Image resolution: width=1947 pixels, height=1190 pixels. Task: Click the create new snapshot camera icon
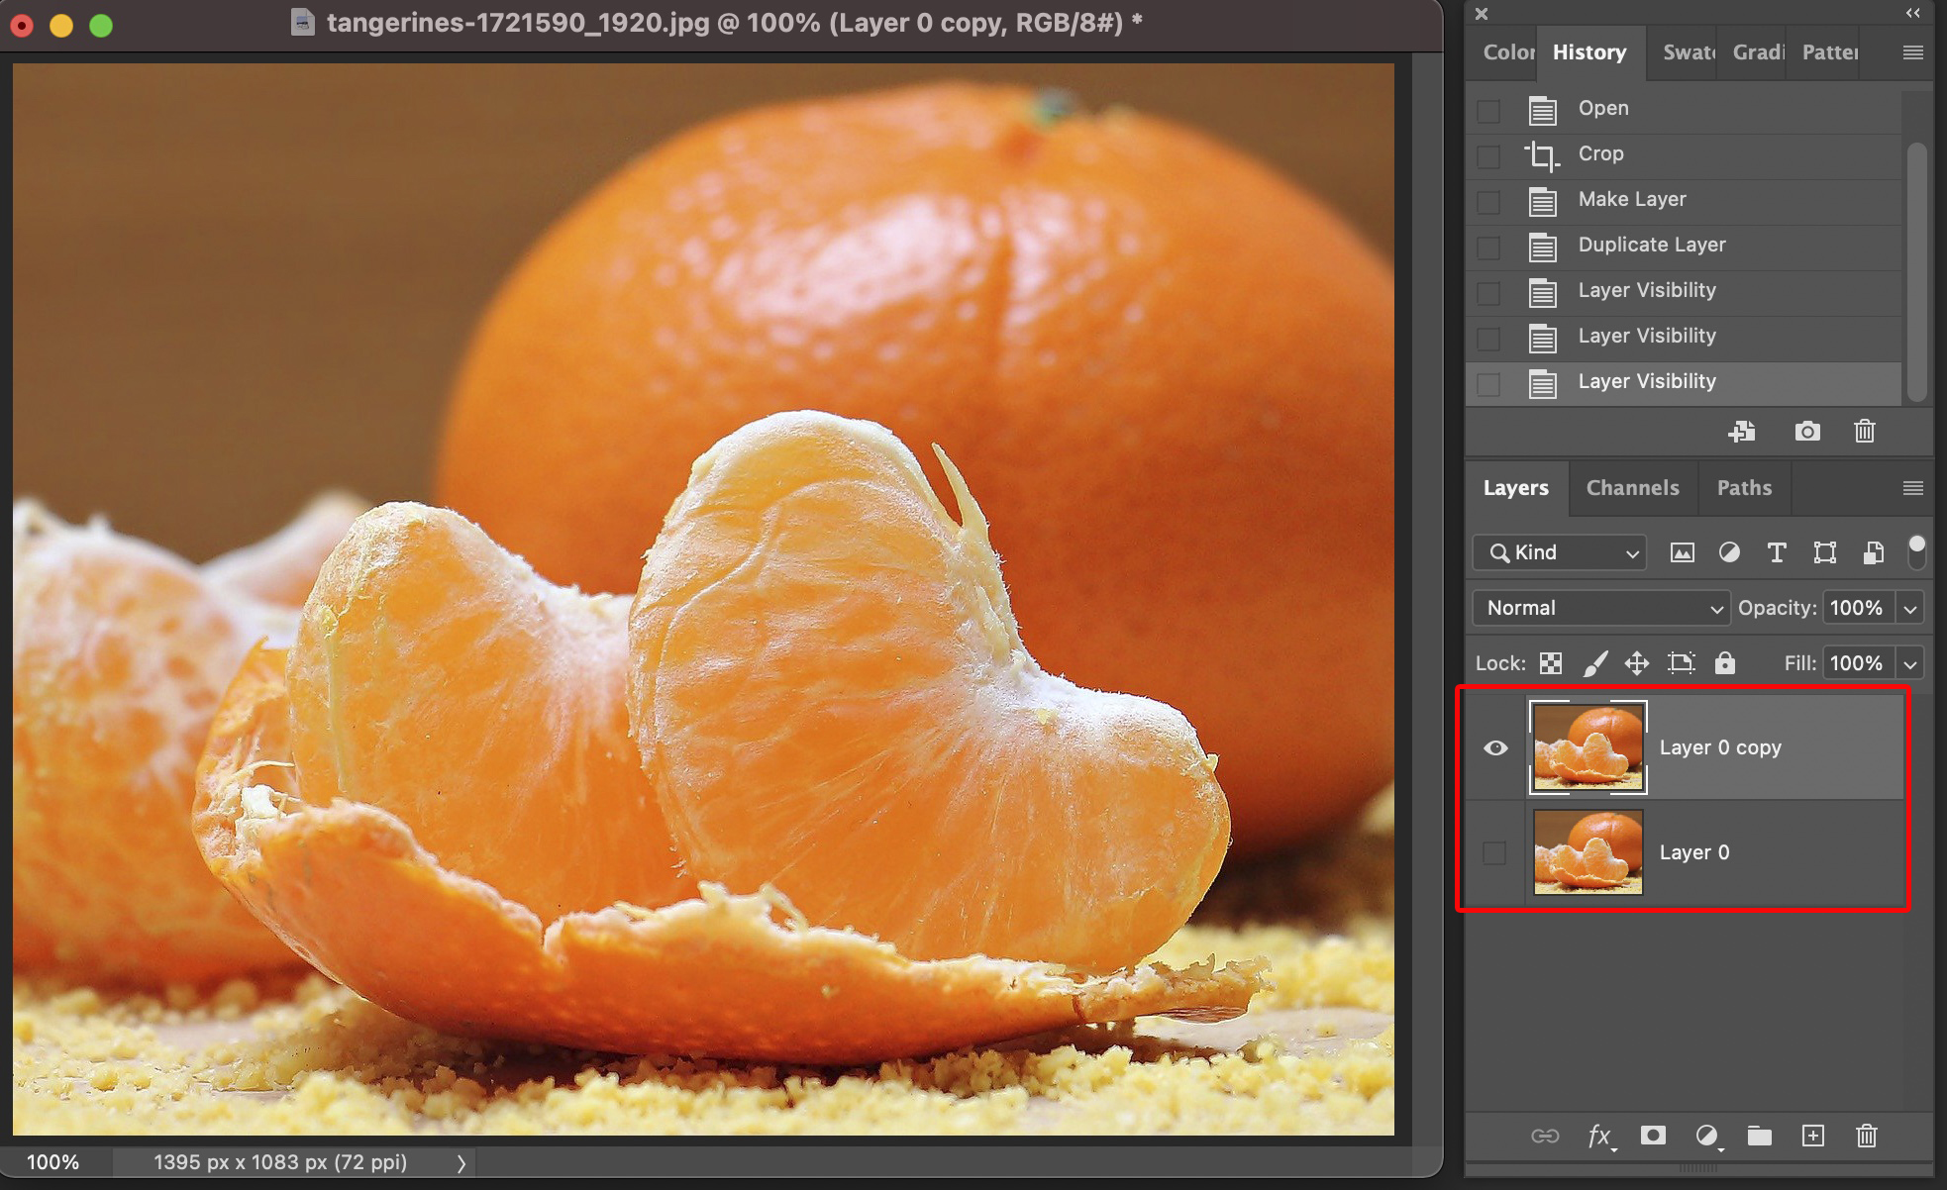tap(1806, 432)
